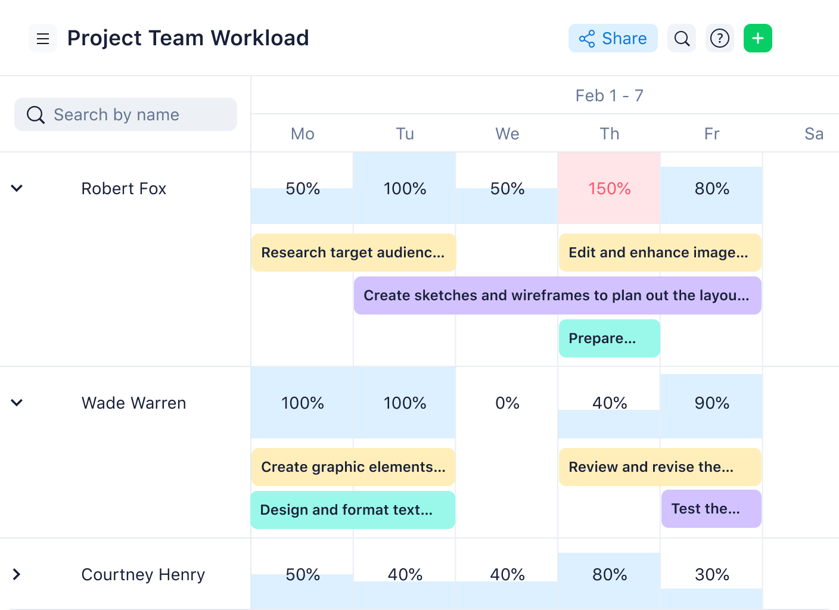The height and width of the screenshot is (610, 839).
Task: Select the Test the purple task bar
Action: 711,509
